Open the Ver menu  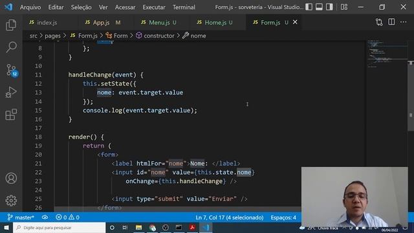point(103,7)
